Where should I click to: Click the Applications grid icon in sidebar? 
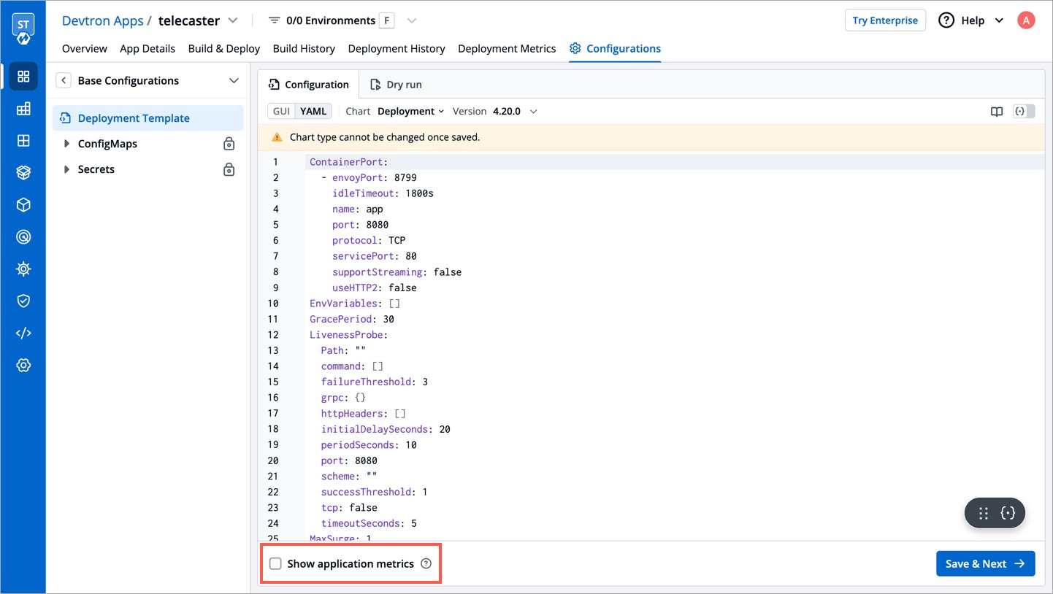coord(23,77)
